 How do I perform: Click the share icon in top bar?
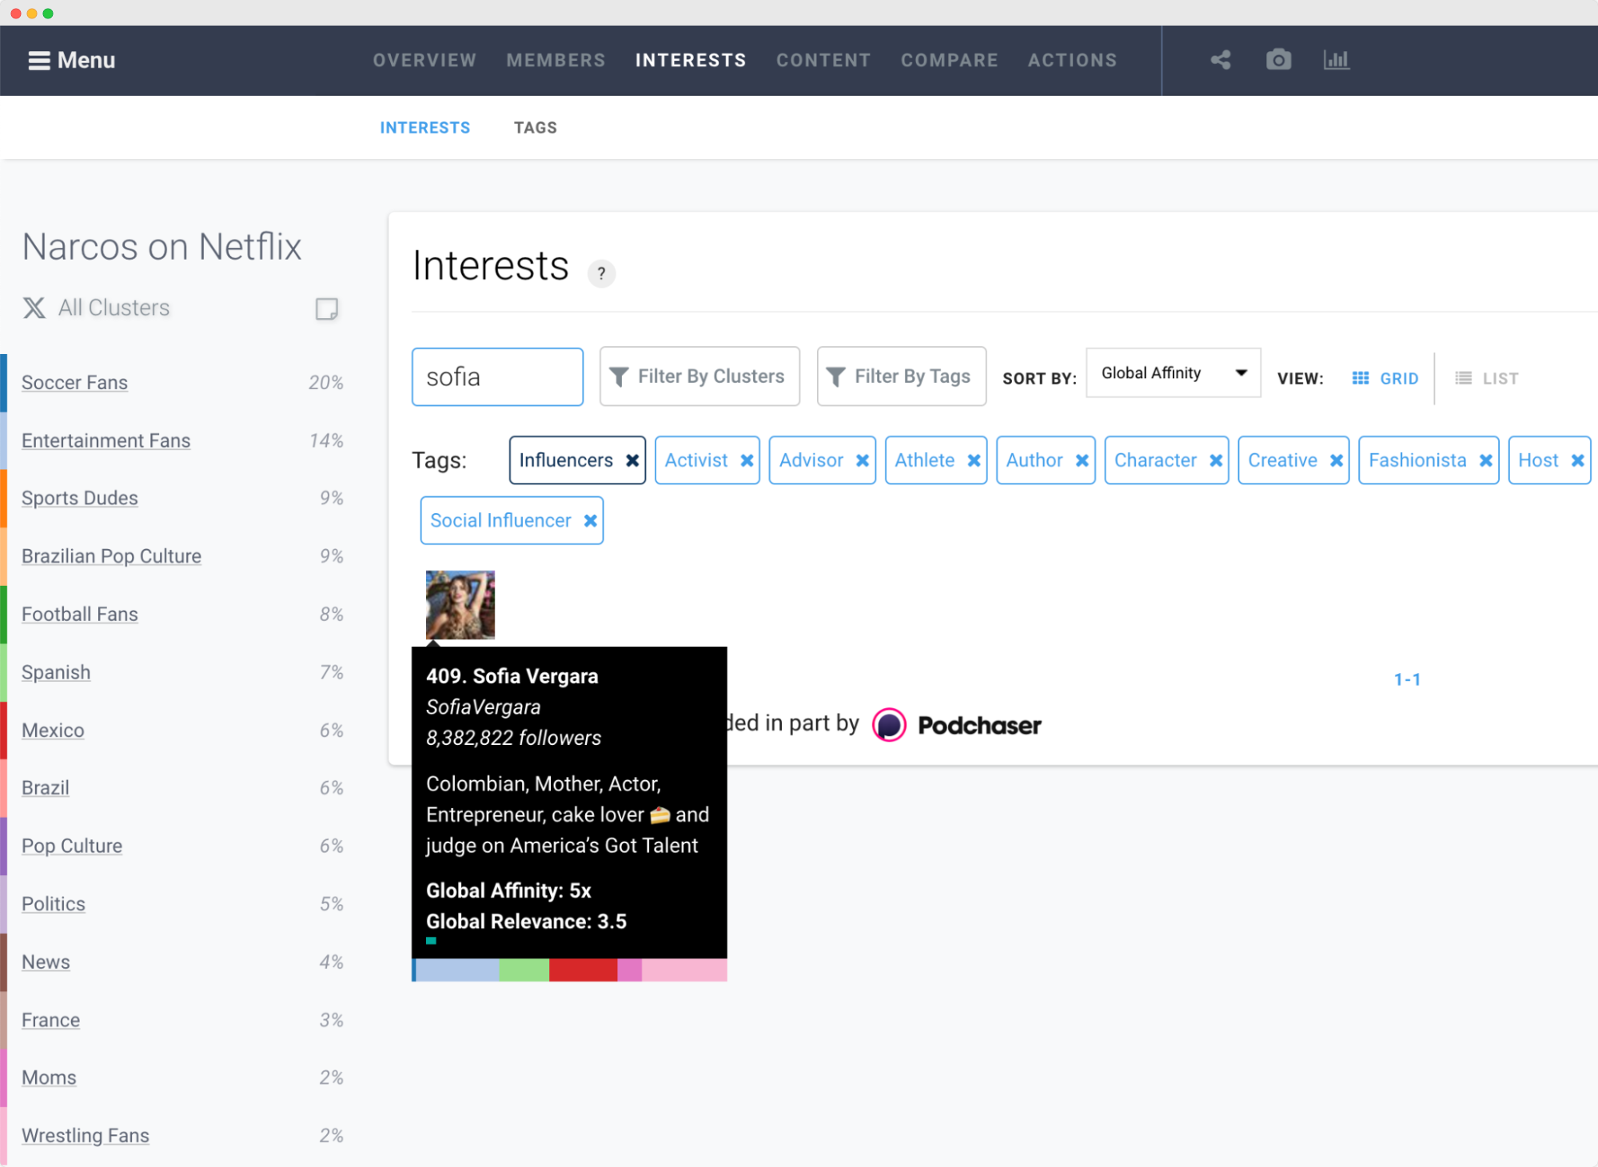pyautogui.click(x=1220, y=60)
